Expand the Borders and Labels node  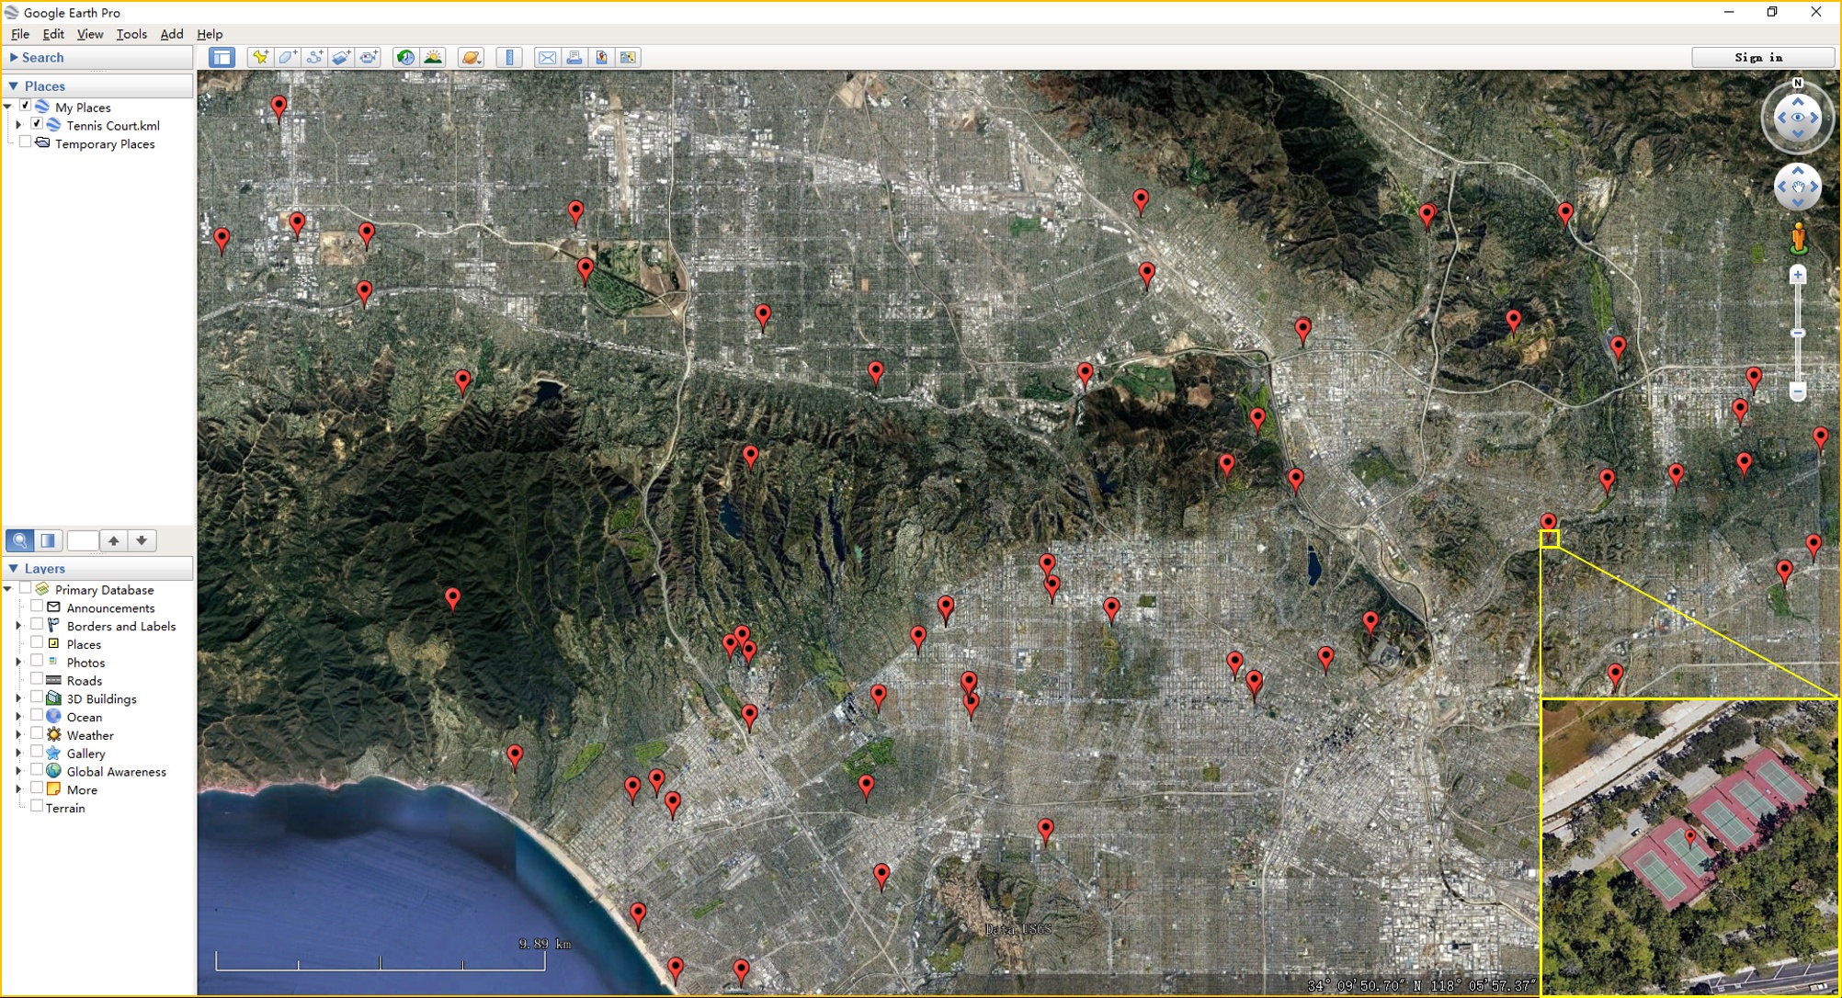(x=18, y=625)
